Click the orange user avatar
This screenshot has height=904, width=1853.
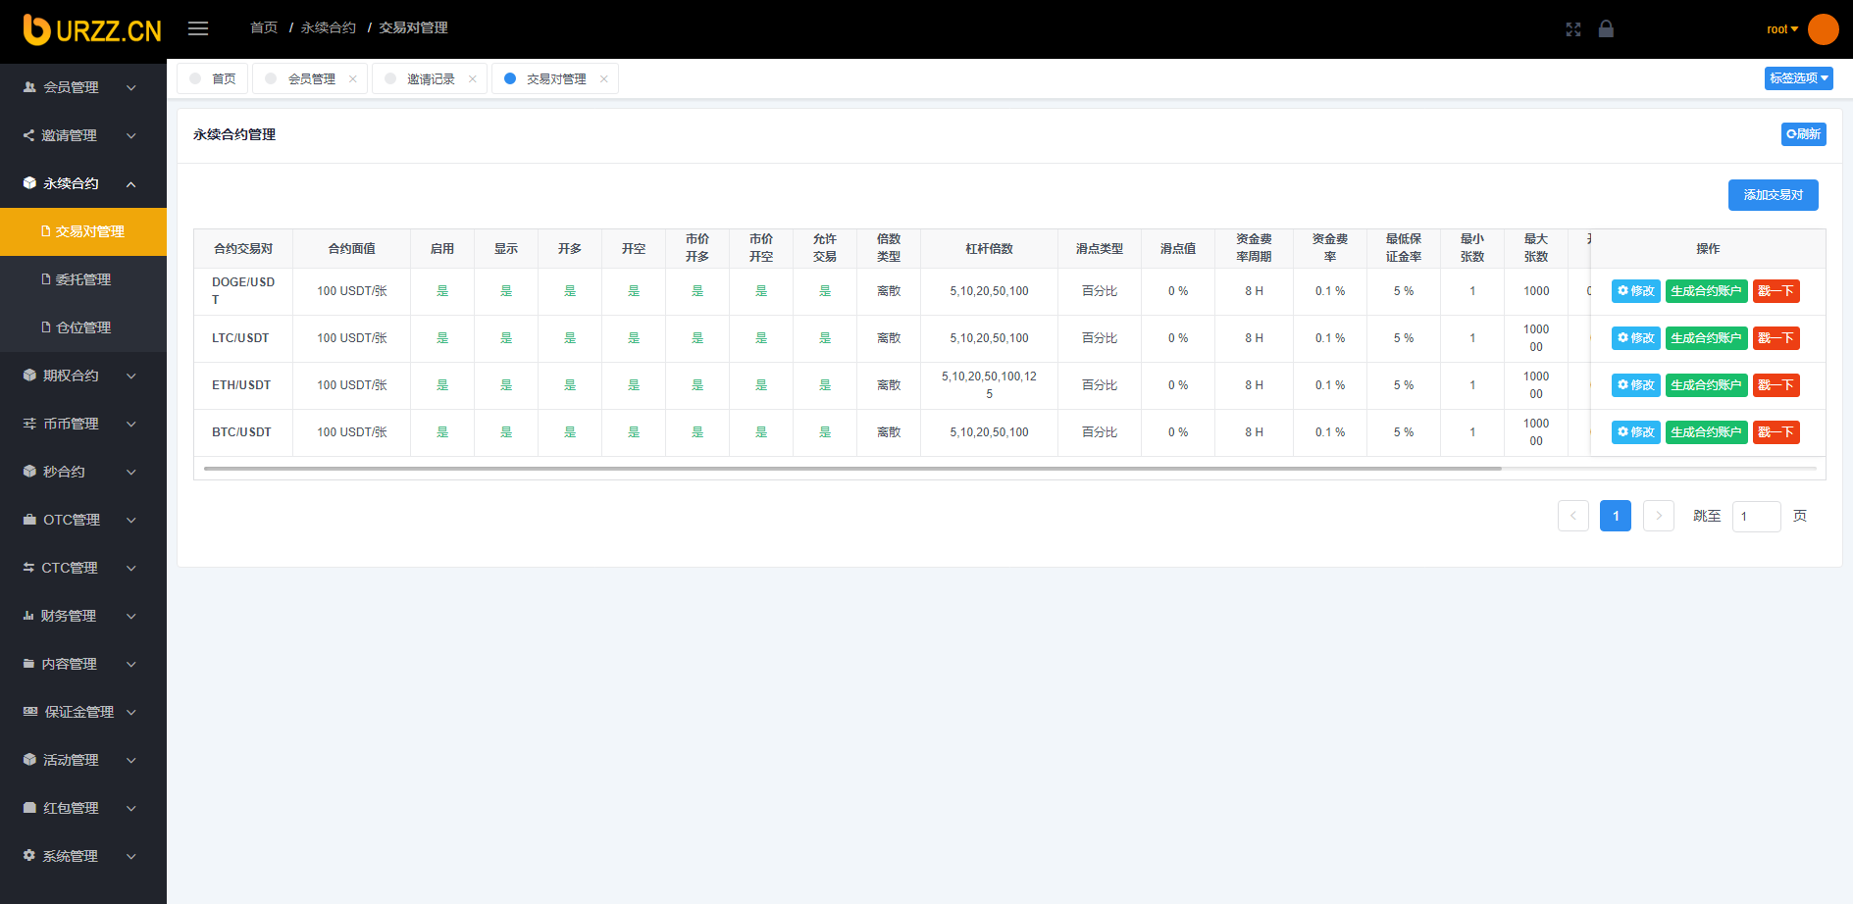click(x=1823, y=29)
